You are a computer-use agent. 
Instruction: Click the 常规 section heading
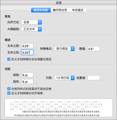(8, 16)
